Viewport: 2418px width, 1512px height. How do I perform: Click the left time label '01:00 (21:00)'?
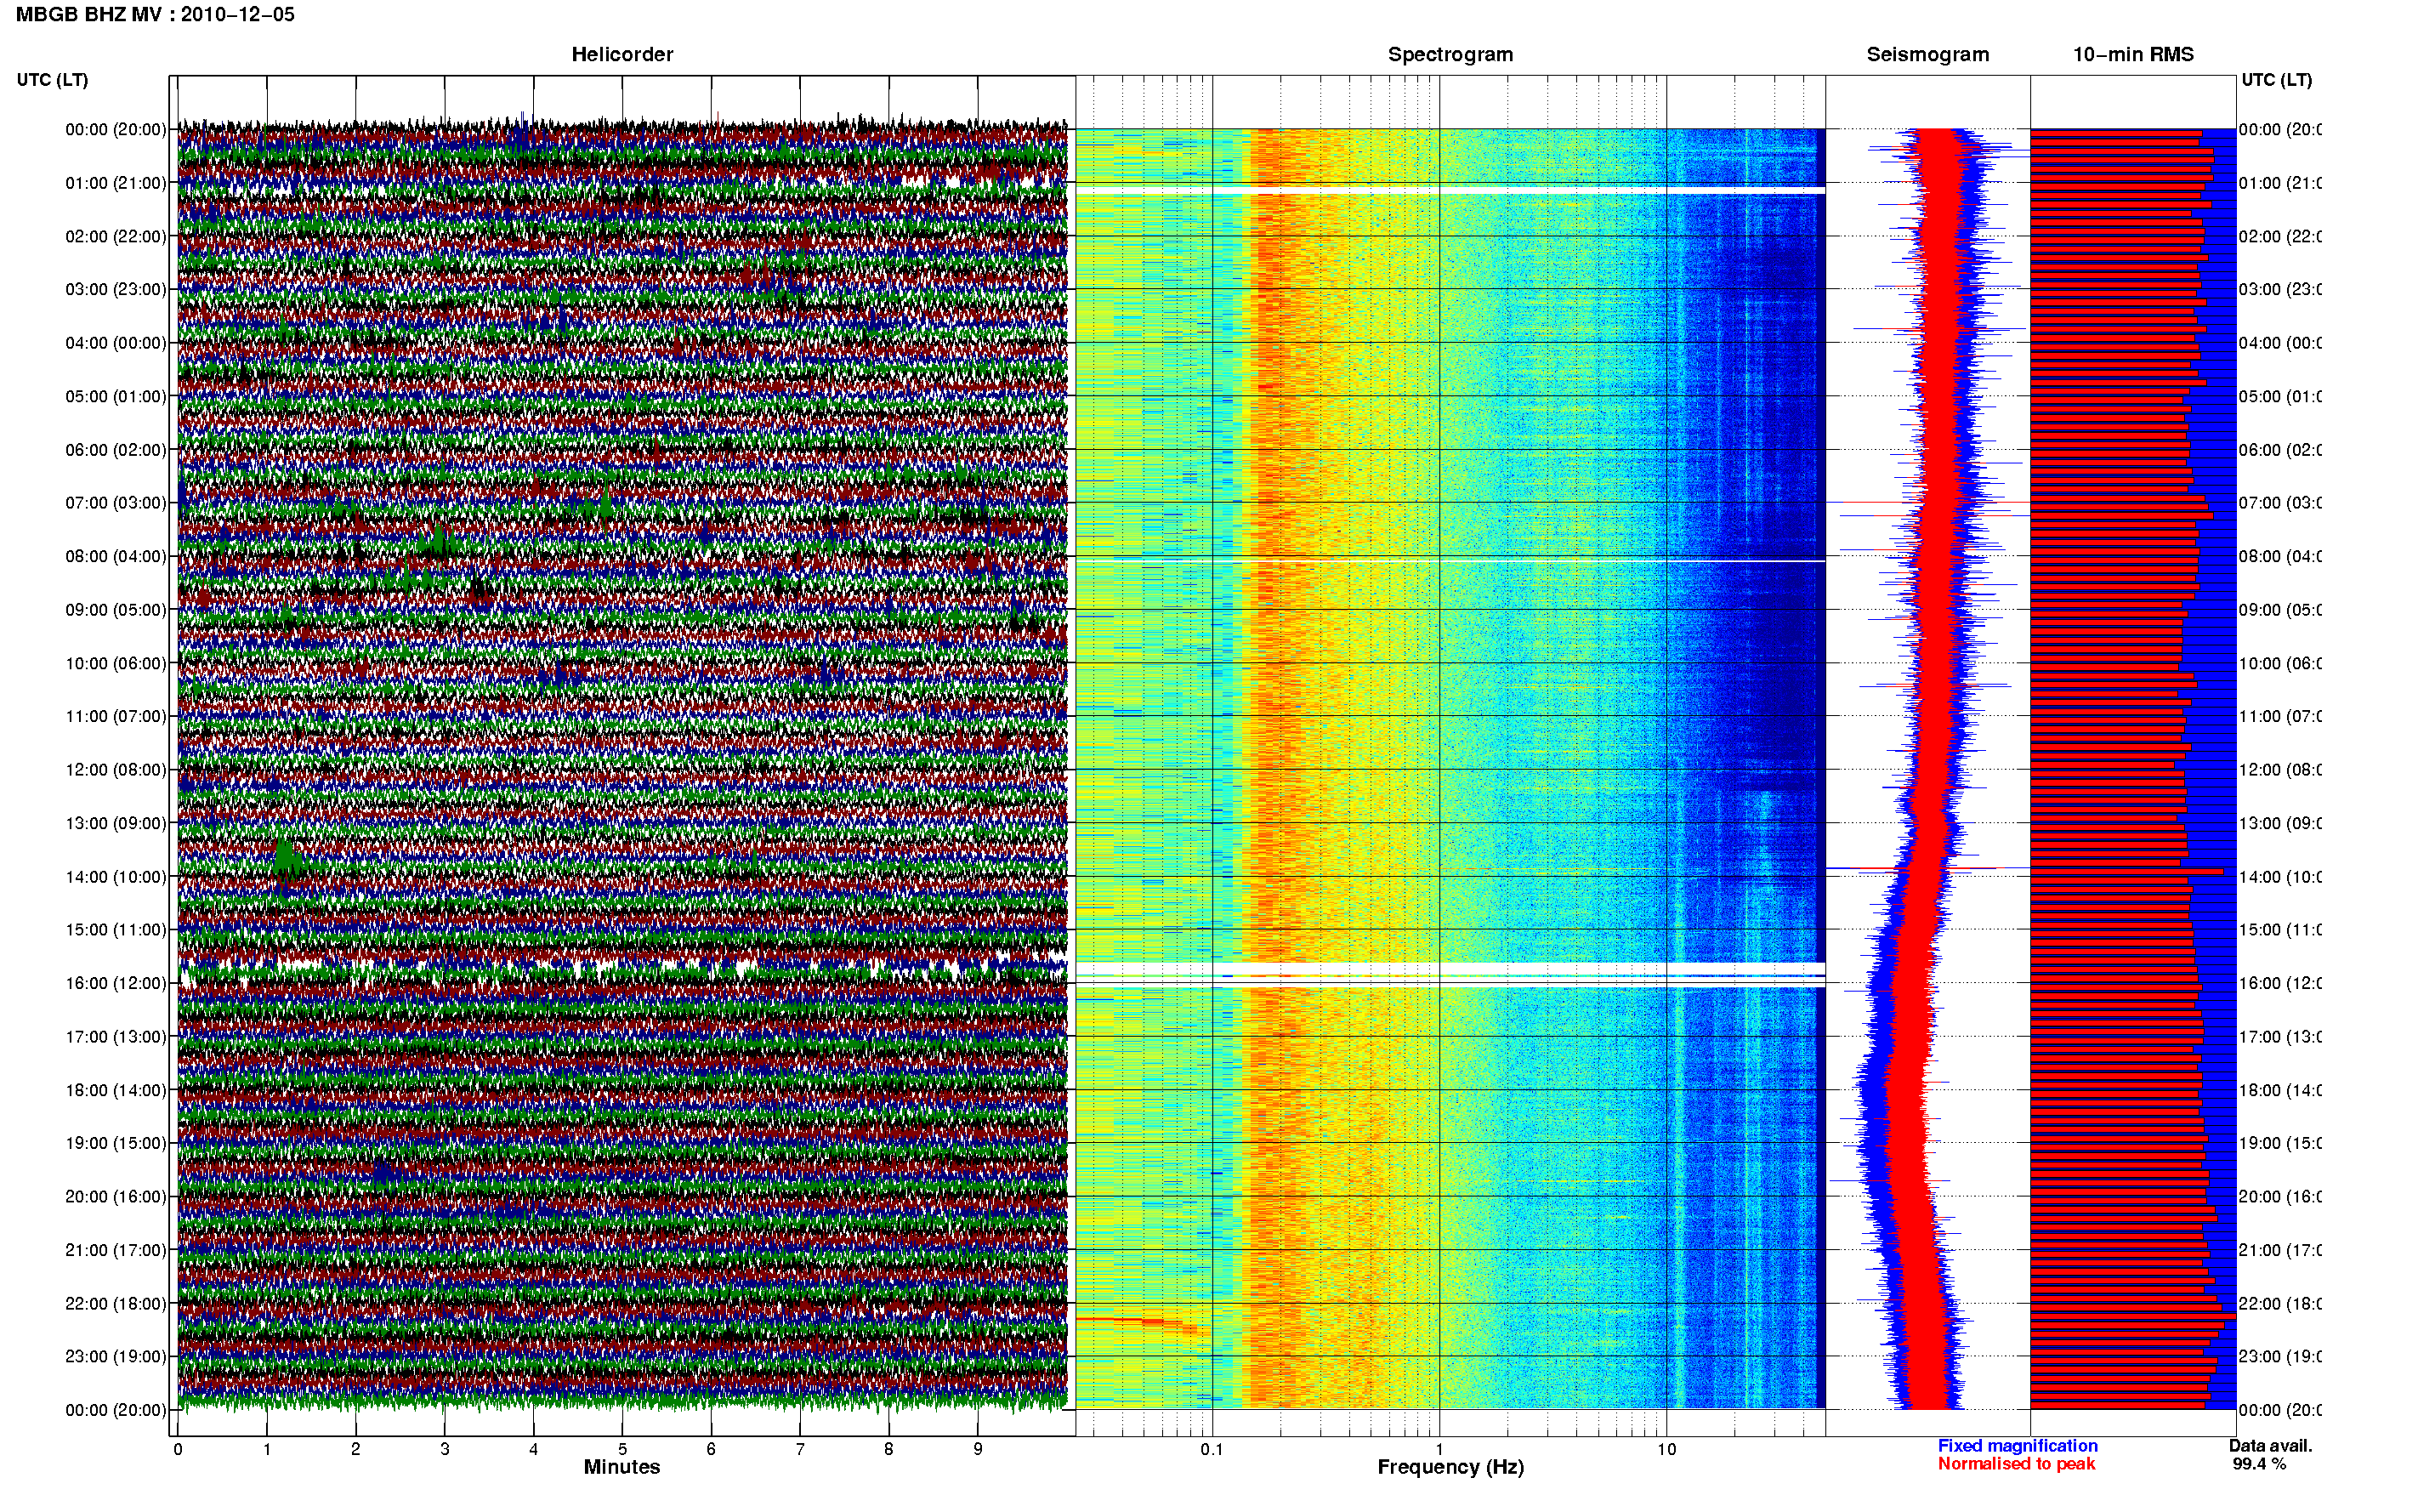click(x=116, y=183)
